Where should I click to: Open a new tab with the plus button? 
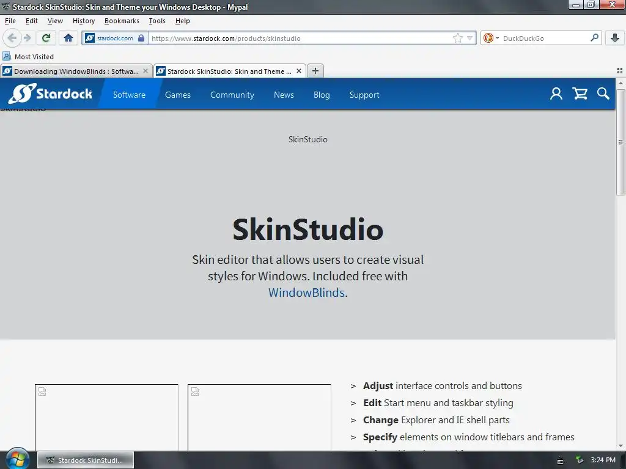click(x=315, y=71)
